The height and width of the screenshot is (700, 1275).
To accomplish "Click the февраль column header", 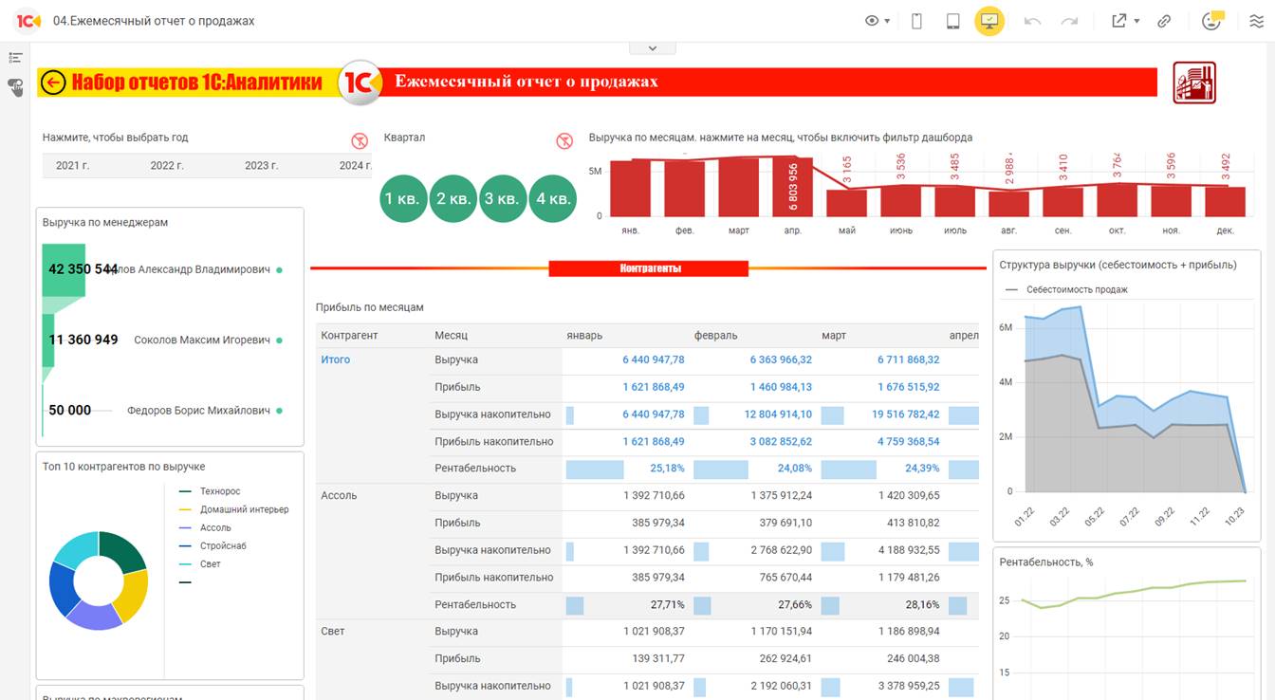I will tap(715, 336).
